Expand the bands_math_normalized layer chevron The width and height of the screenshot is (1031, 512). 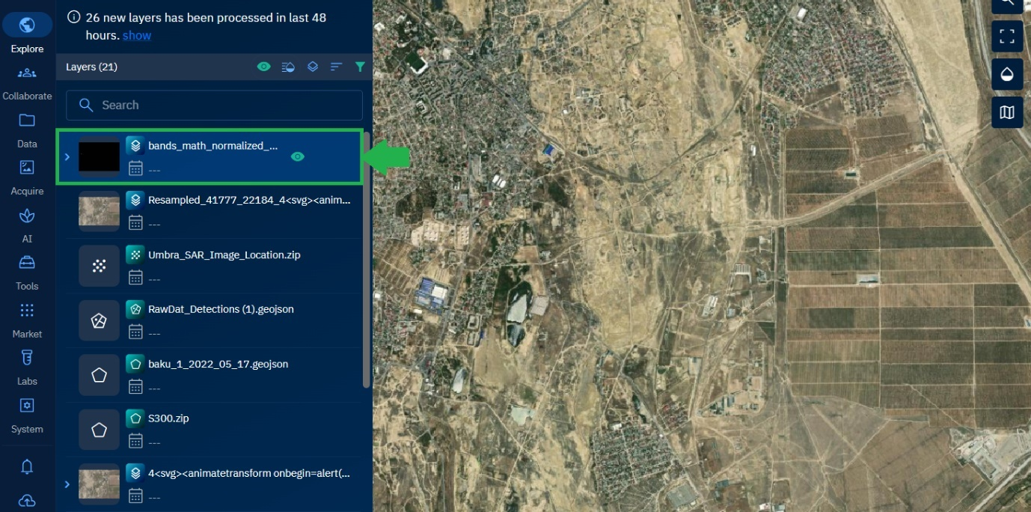click(x=67, y=157)
